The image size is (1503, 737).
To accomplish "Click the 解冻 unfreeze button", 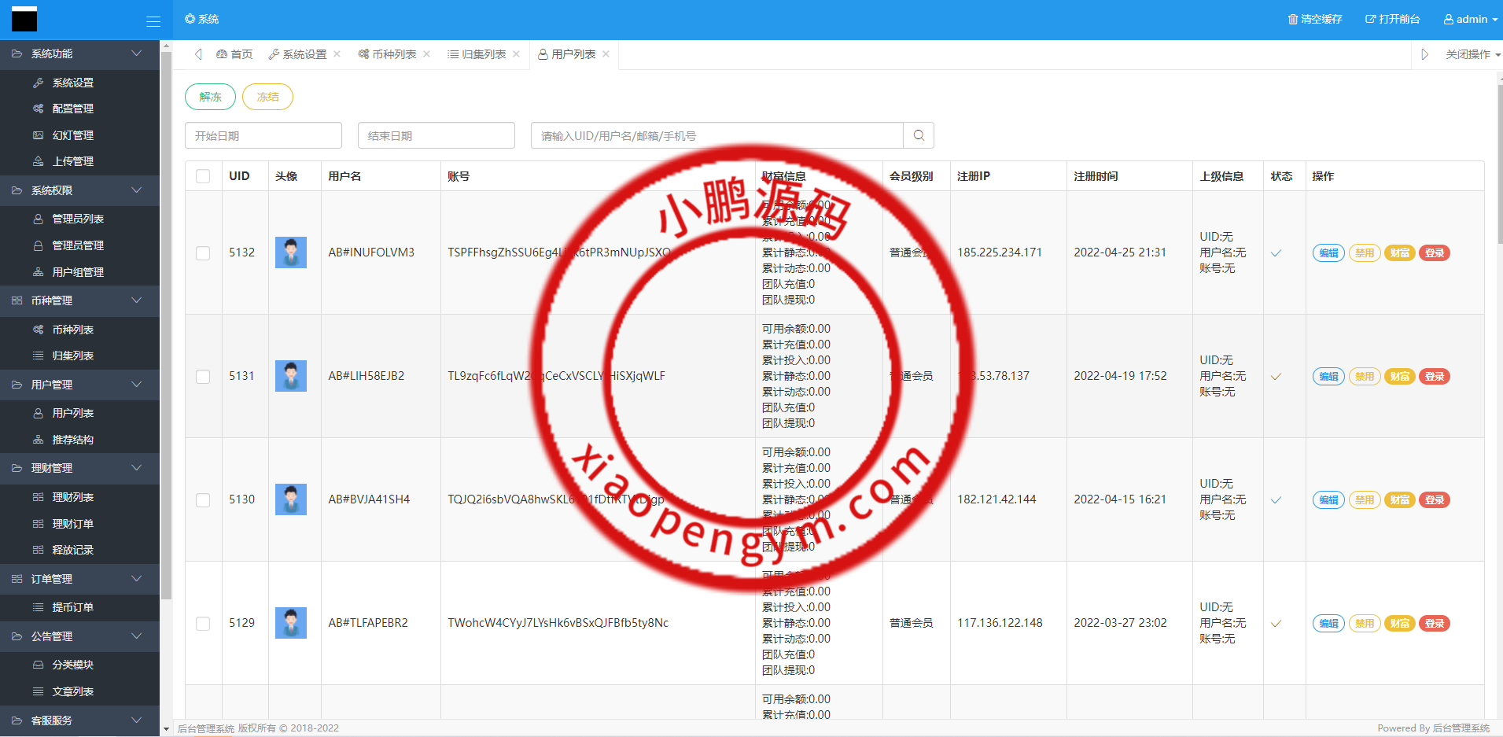I will pyautogui.click(x=210, y=97).
